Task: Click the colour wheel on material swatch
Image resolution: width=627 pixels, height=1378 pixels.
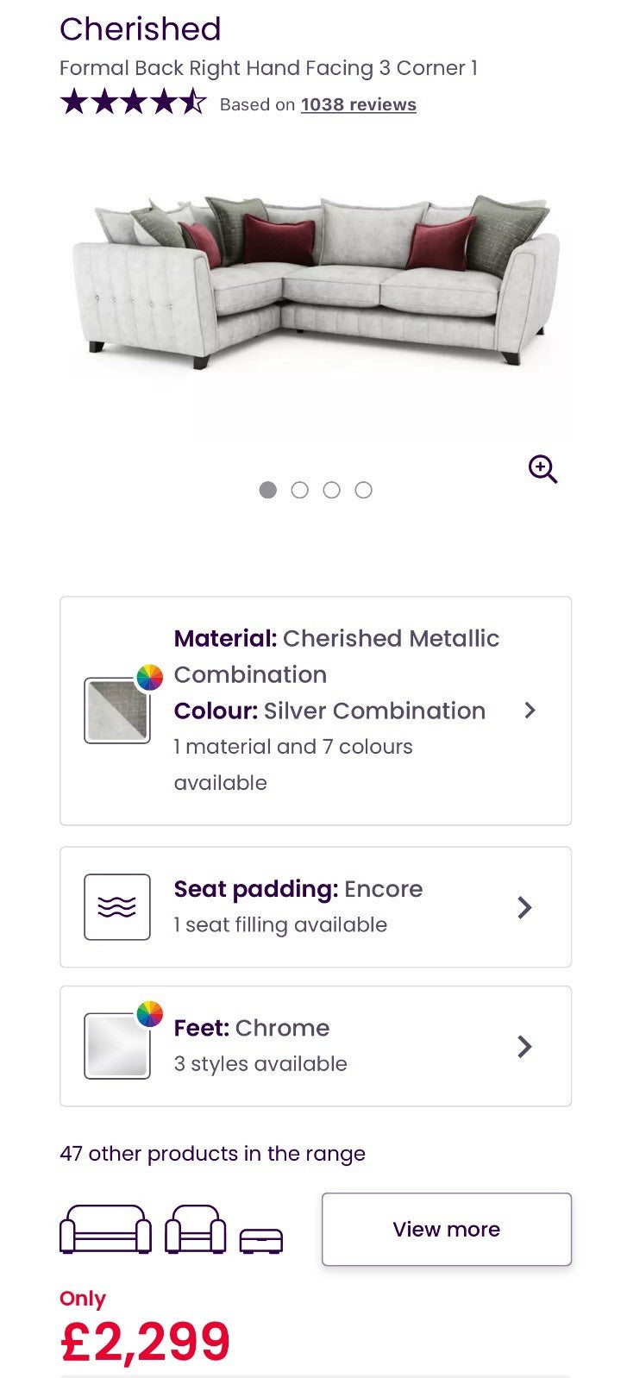Action: [x=150, y=678]
